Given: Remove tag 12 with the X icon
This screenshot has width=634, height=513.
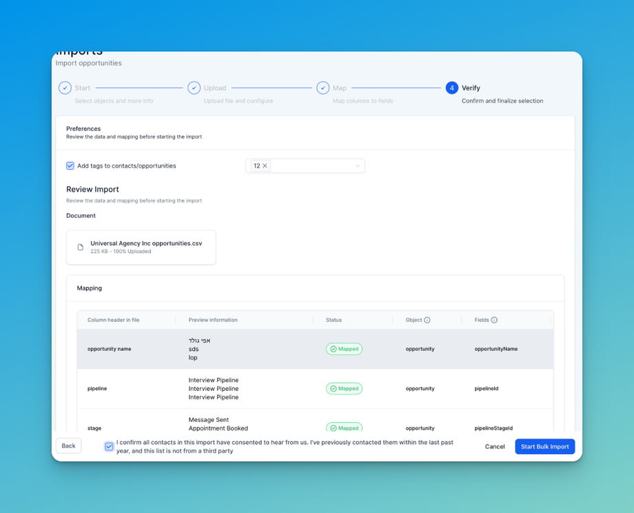Looking at the screenshot, I should (x=265, y=166).
